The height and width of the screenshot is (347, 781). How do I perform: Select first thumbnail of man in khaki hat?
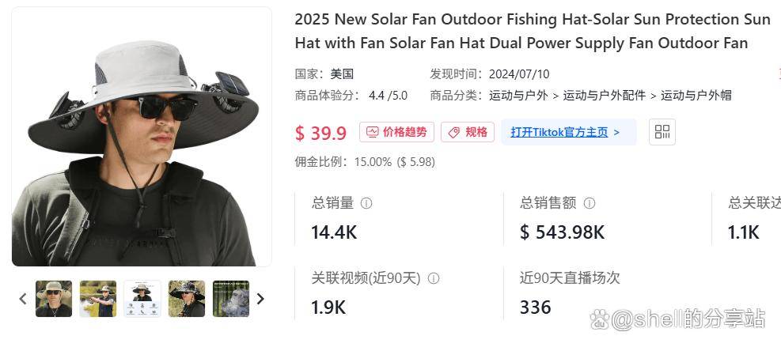coord(54,299)
